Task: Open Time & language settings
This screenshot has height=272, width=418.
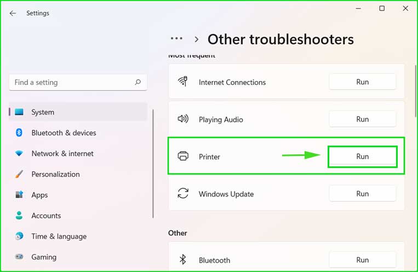Action: 78,236
